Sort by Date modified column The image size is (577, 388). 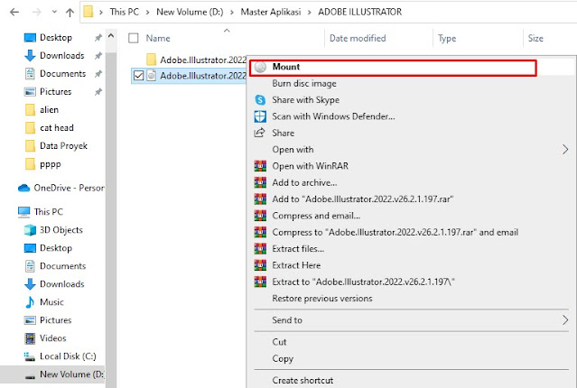tap(358, 38)
